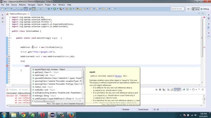Click the Back navigation arrow in toolbar
The height and width of the screenshot is (118, 211).
click(106, 9)
